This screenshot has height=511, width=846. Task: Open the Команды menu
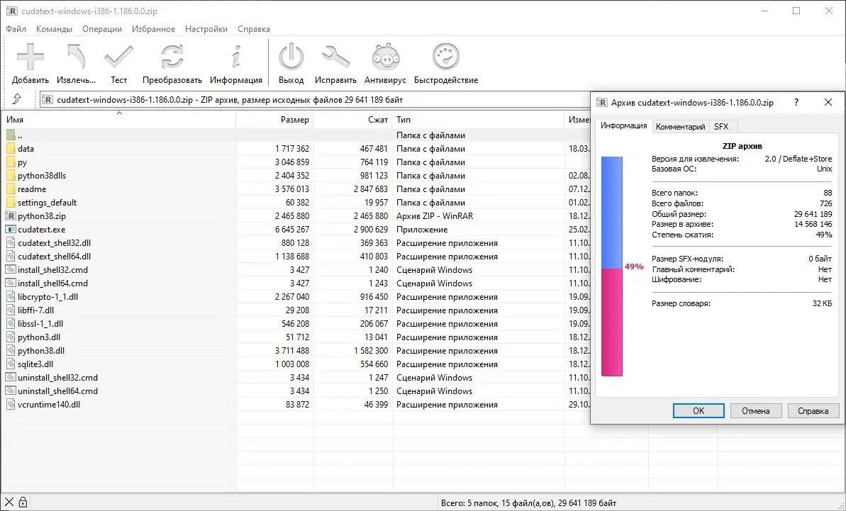pyautogui.click(x=54, y=29)
